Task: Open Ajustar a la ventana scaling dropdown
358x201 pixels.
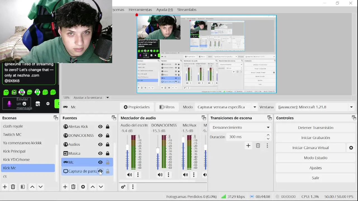Action: (107, 97)
